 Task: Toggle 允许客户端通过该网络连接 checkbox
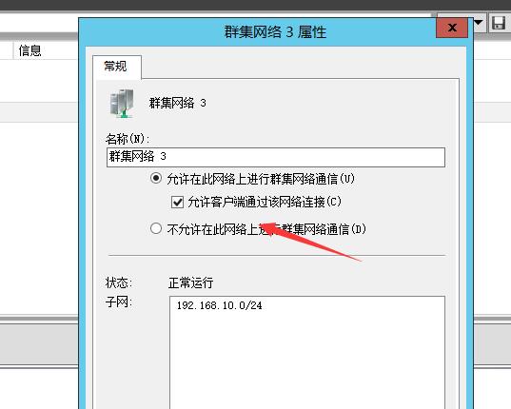pyautogui.click(x=177, y=202)
